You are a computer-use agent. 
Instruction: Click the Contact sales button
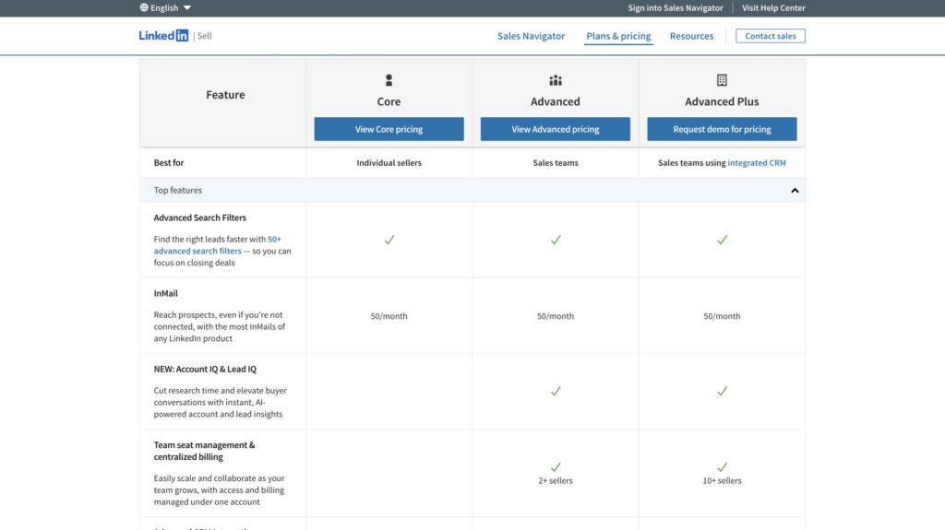coord(771,36)
